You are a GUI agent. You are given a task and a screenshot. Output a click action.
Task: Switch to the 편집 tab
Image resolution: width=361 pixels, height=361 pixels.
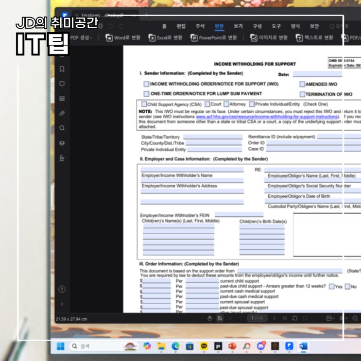[x=181, y=26]
